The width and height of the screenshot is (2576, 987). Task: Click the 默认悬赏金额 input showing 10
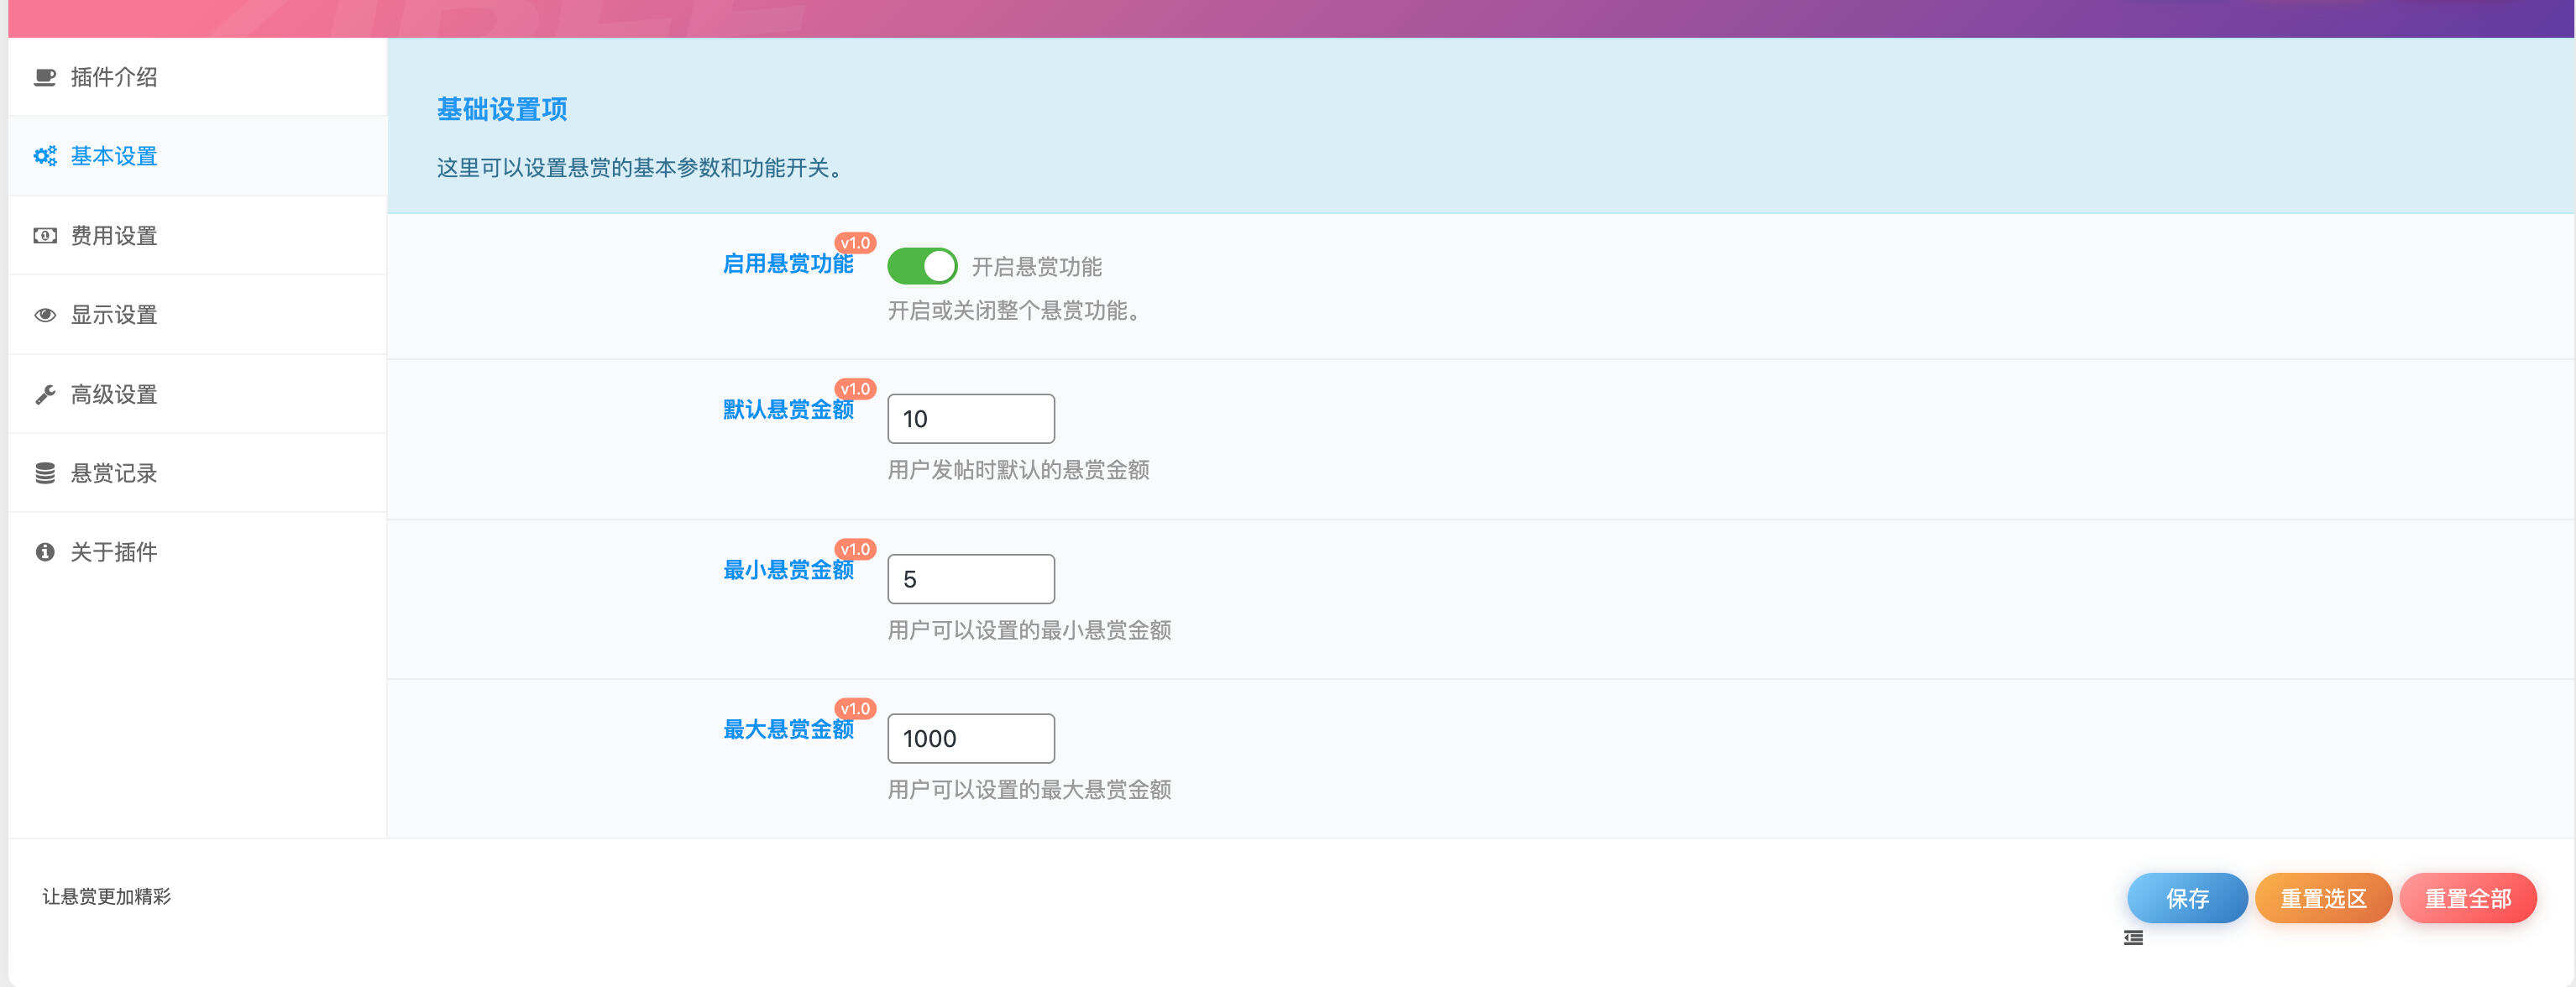[970, 418]
